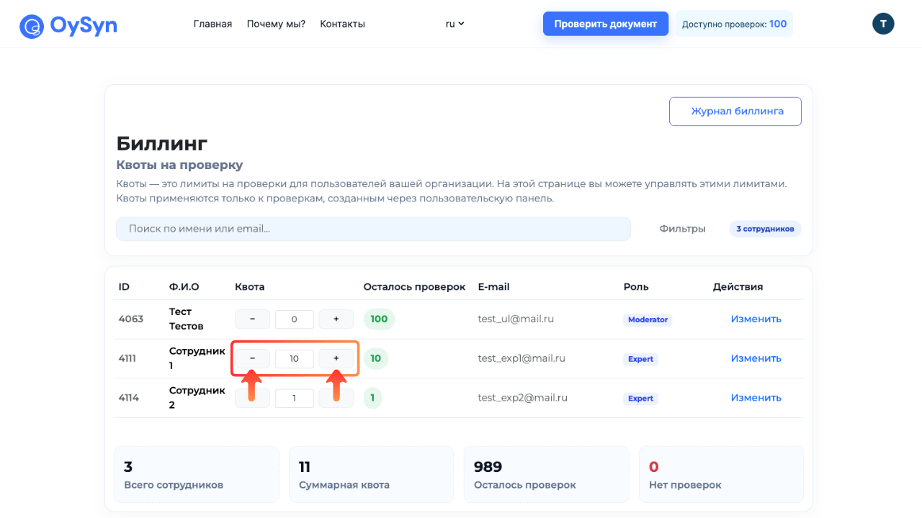Click the Доступно проверок counter
Viewport: 922px width, 518px height.
click(734, 24)
